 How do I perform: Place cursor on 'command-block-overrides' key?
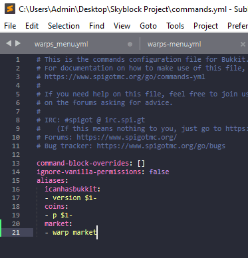pyautogui.click(x=83, y=163)
